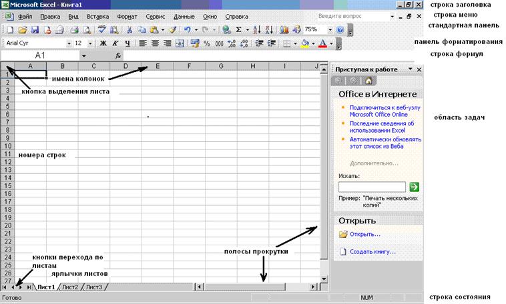
Task: Click the Insert Function fx button
Action: (x=118, y=55)
